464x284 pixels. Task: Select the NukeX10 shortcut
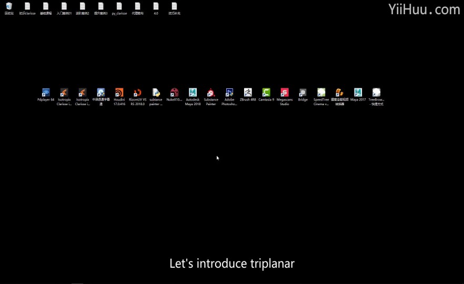click(174, 95)
